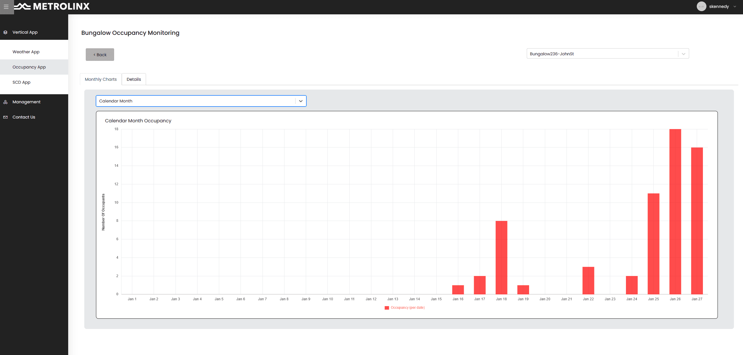743x355 pixels.
Task: Click the Jan 22 occupancy bar
Action: (x=588, y=280)
